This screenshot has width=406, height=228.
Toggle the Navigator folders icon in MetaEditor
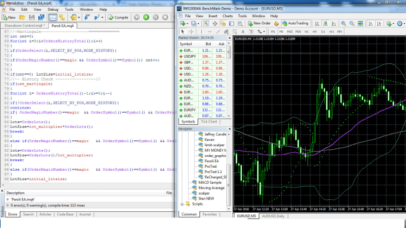click(62, 17)
